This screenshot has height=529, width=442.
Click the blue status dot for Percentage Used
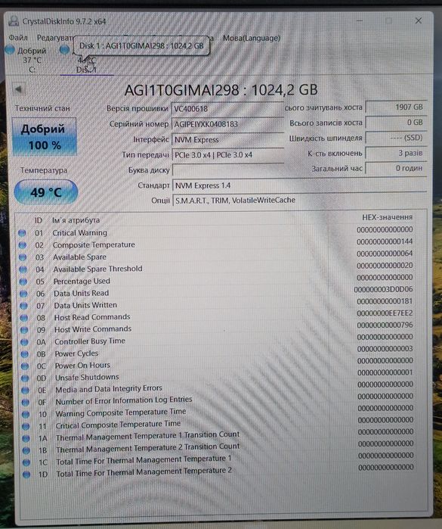(23, 282)
